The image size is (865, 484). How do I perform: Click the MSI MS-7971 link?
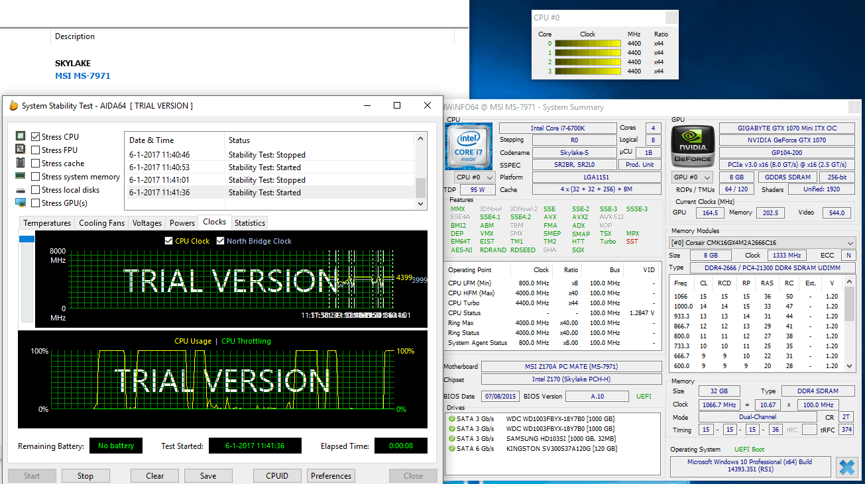pyautogui.click(x=82, y=75)
